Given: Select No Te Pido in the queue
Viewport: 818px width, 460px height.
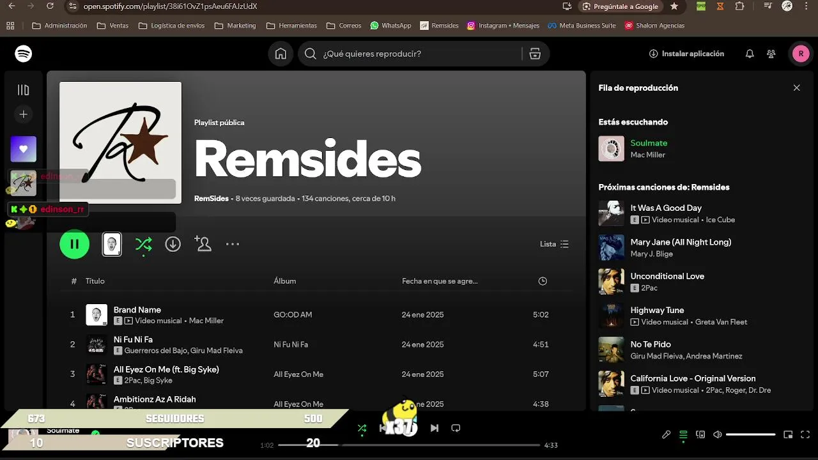Looking at the screenshot, I should tap(651, 344).
